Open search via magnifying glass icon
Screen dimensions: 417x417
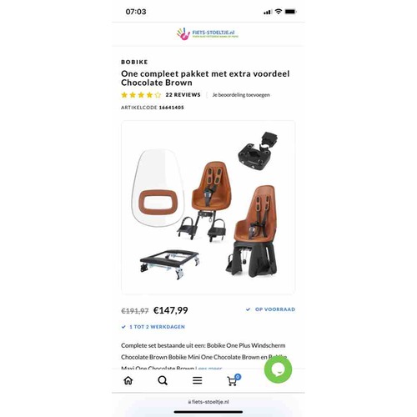163,380
